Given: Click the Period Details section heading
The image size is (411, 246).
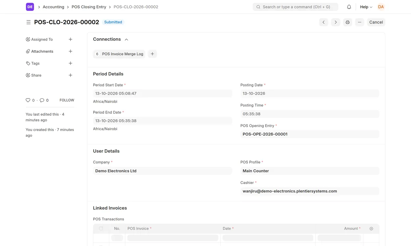Looking at the screenshot, I should (x=108, y=74).
